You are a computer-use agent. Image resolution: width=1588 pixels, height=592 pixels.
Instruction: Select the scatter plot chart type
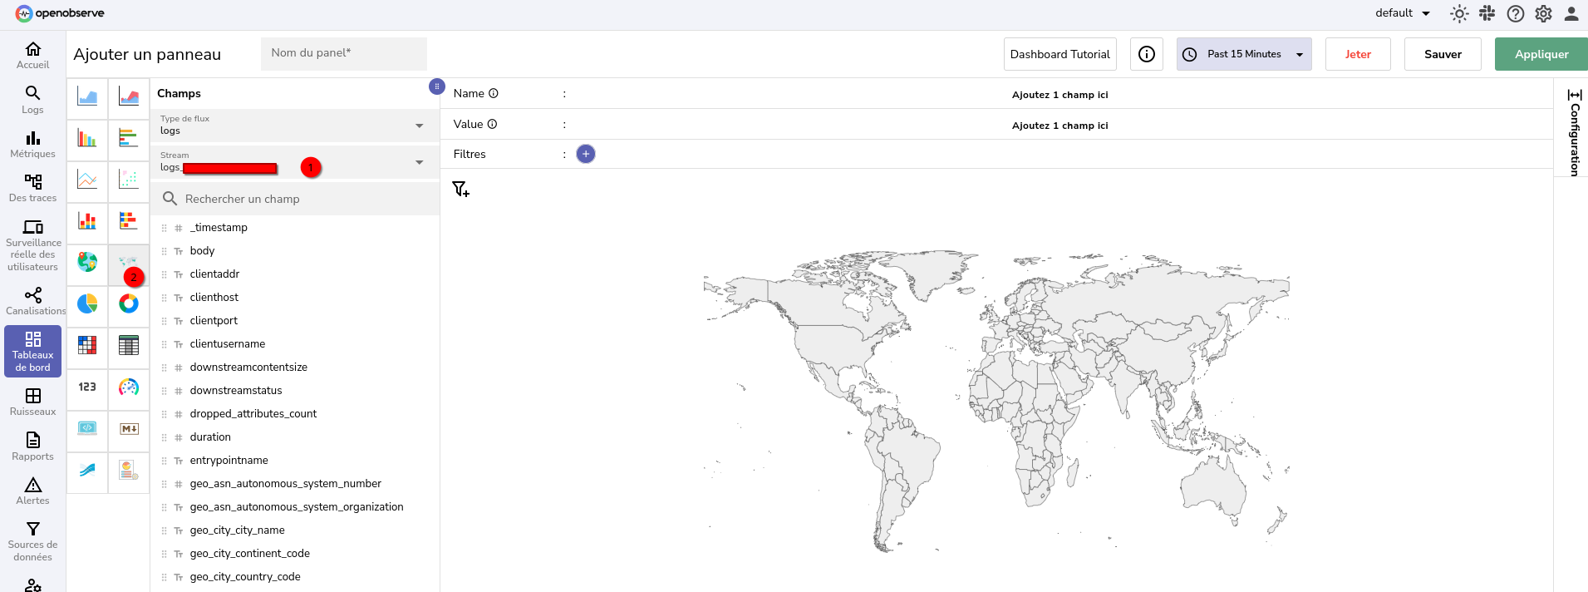tap(129, 180)
